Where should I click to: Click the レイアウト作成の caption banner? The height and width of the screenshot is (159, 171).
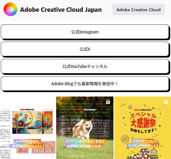coord(27,141)
